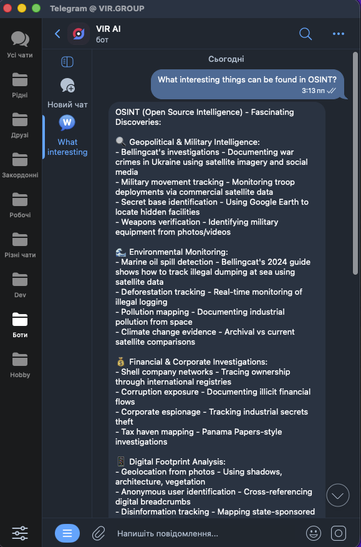The image size is (361, 547).
Task: Open the bot menu button
Action: tap(67, 533)
